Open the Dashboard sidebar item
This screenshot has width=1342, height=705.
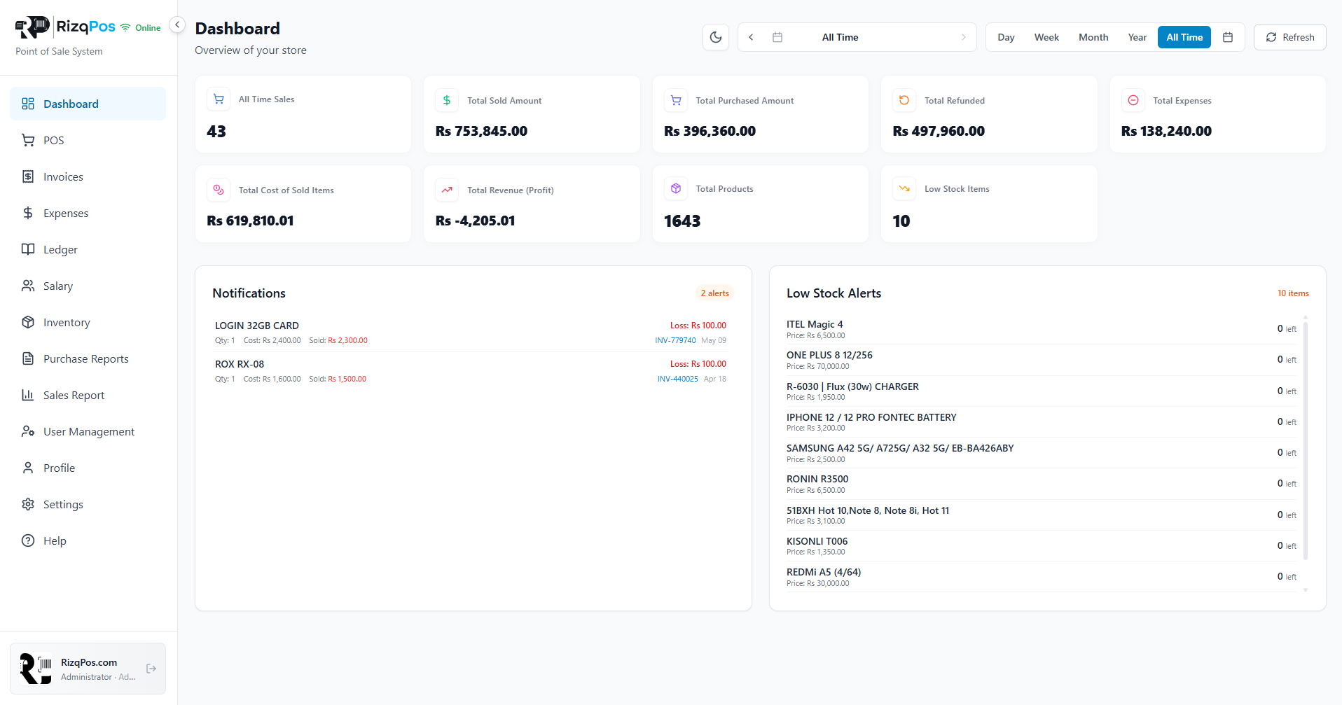coord(88,104)
